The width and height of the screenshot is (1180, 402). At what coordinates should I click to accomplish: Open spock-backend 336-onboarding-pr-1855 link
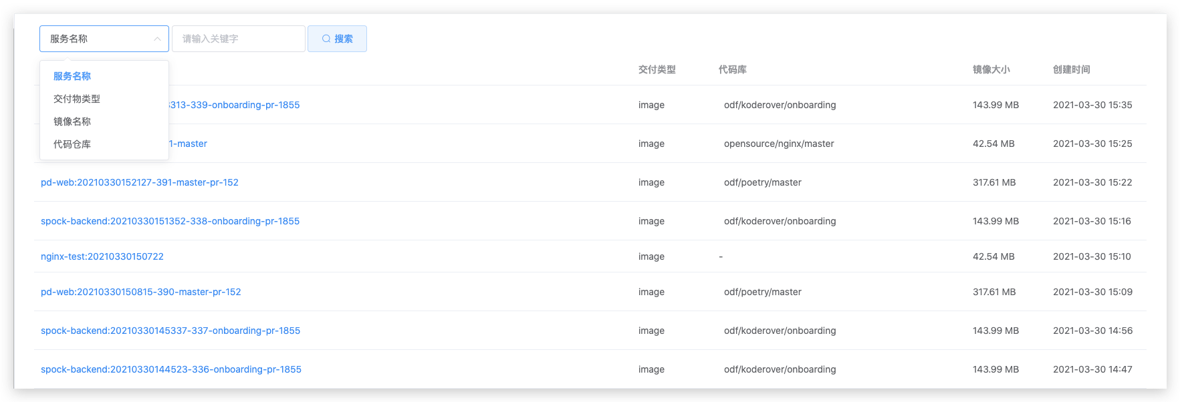point(171,369)
